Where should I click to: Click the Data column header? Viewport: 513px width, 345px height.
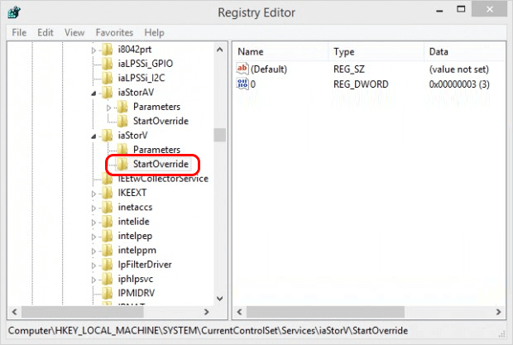(439, 51)
